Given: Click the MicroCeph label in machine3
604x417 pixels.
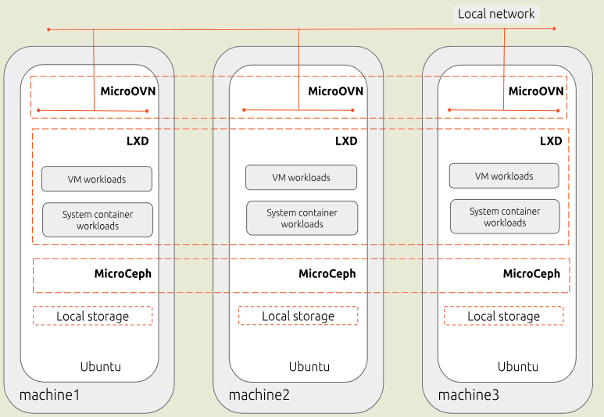Looking at the screenshot, I should point(531,274).
